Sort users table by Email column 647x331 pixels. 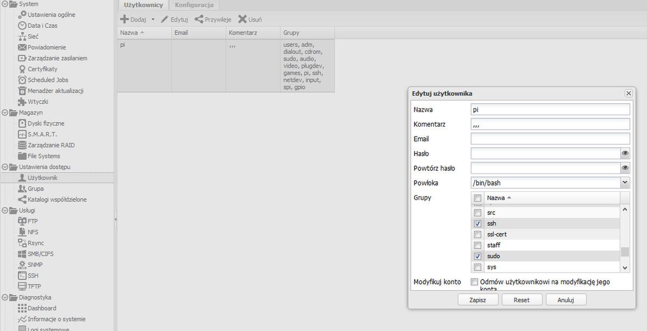198,33
